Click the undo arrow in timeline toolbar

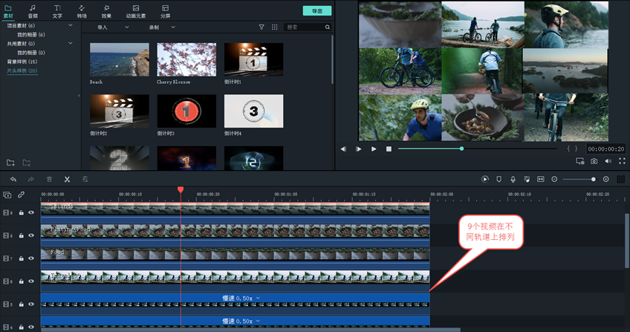click(x=13, y=179)
